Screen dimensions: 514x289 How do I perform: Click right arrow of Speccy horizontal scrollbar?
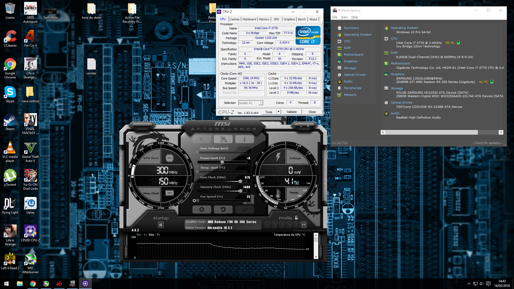pos(501,132)
